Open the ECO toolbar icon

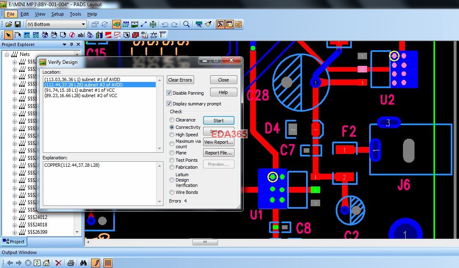(x=144, y=24)
